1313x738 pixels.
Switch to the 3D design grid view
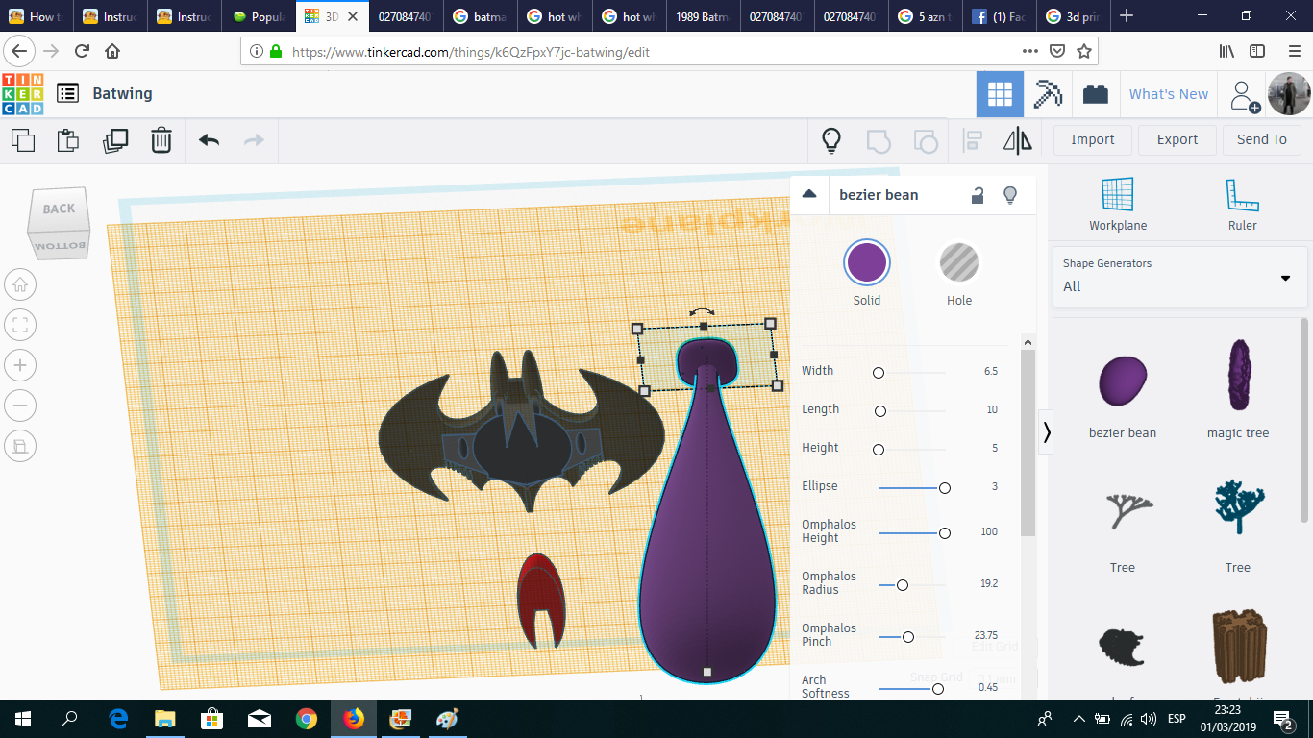click(x=1000, y=94)
